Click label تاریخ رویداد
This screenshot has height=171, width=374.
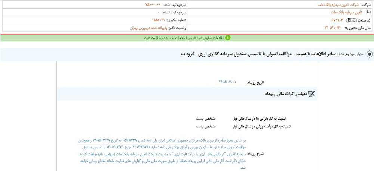(255, 82)
